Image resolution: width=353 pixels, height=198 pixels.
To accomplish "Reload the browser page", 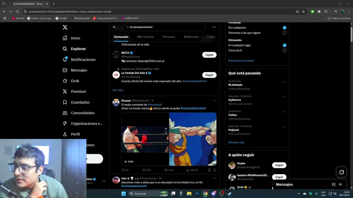I will (17, 12).
